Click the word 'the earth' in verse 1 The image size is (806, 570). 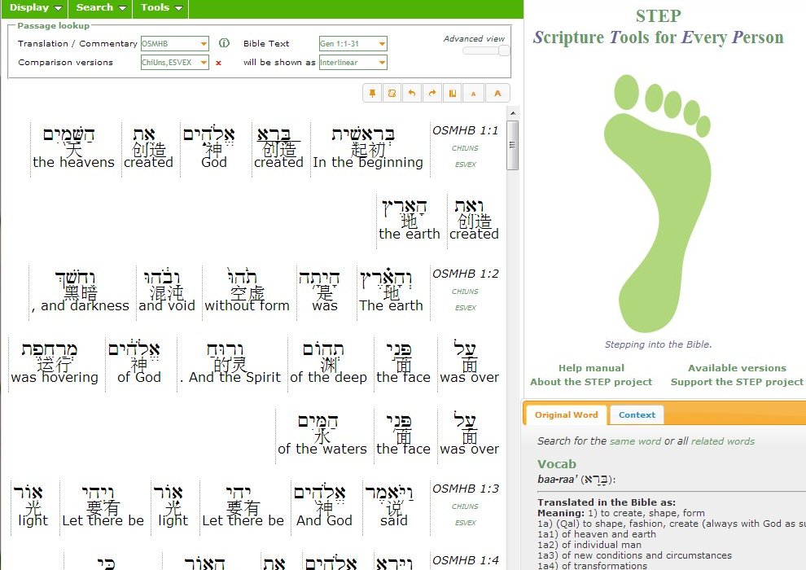[x=410, y=234]
